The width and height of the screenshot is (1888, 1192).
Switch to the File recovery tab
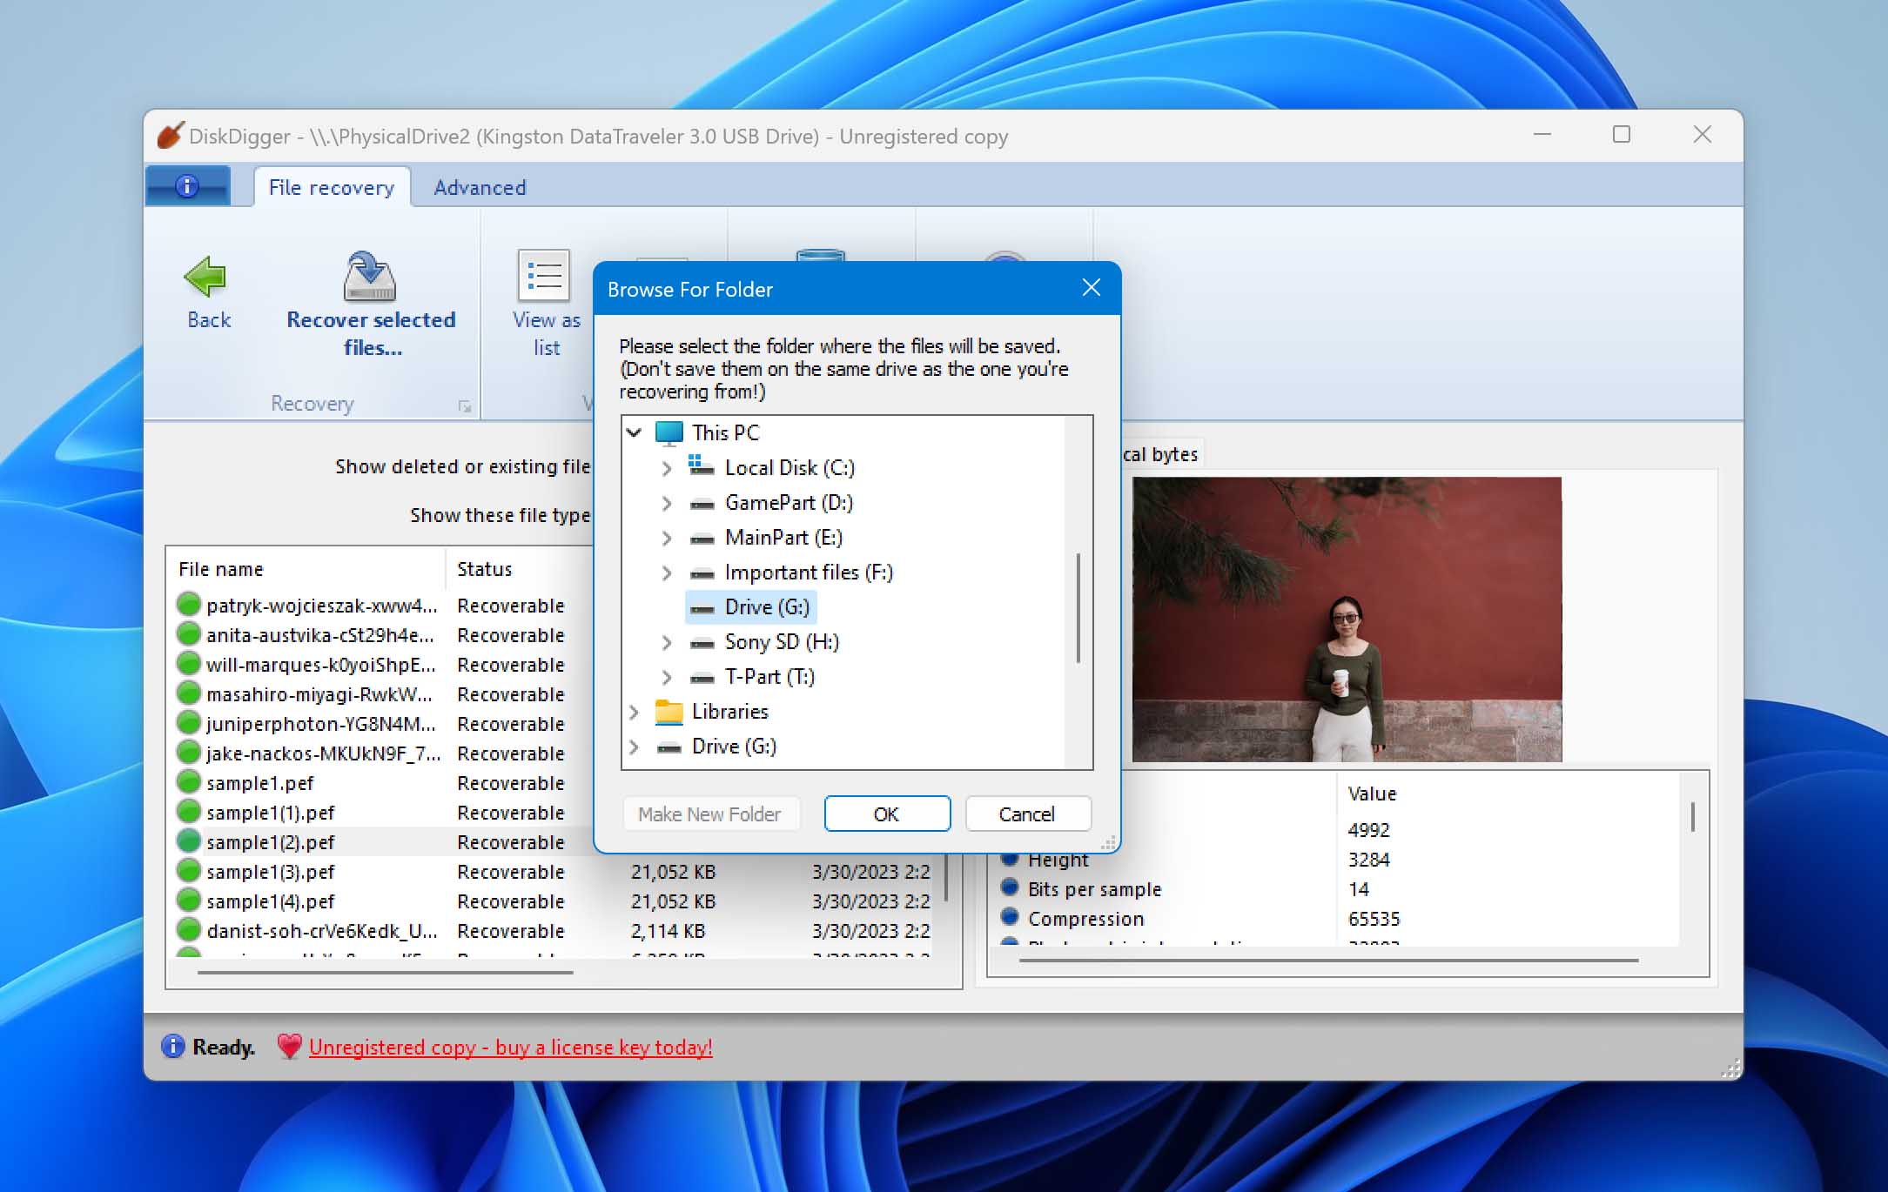coord(332,187)
